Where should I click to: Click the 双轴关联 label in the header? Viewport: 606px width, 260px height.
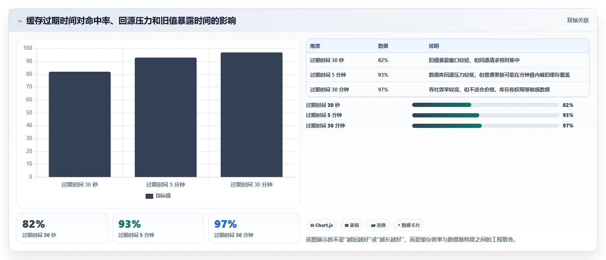click(x=578, y=21)
